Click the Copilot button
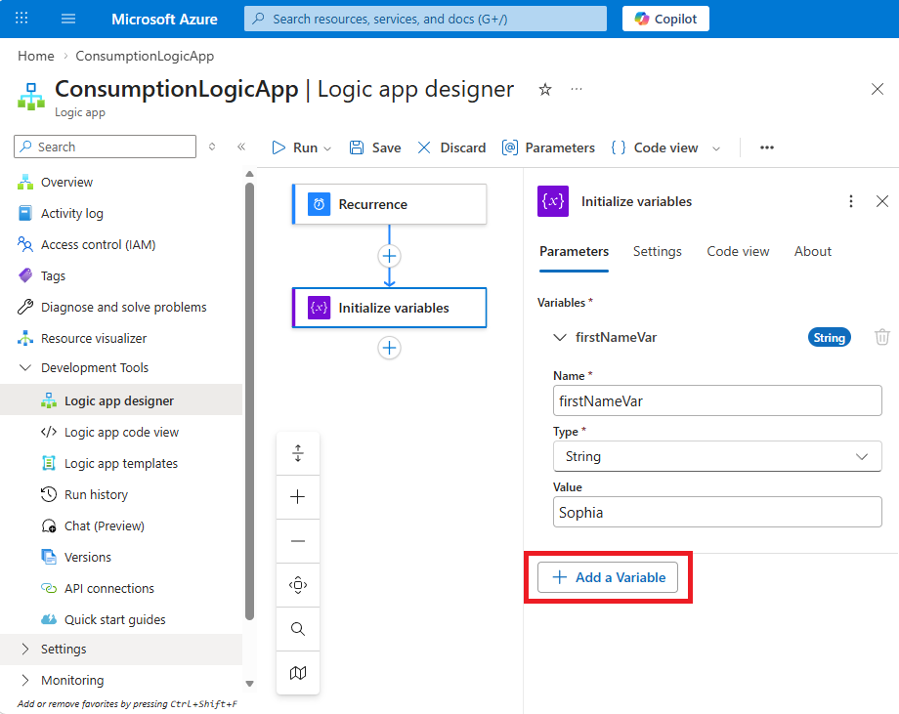The width and height of the screenshot is (899, 714). [665, 19]
